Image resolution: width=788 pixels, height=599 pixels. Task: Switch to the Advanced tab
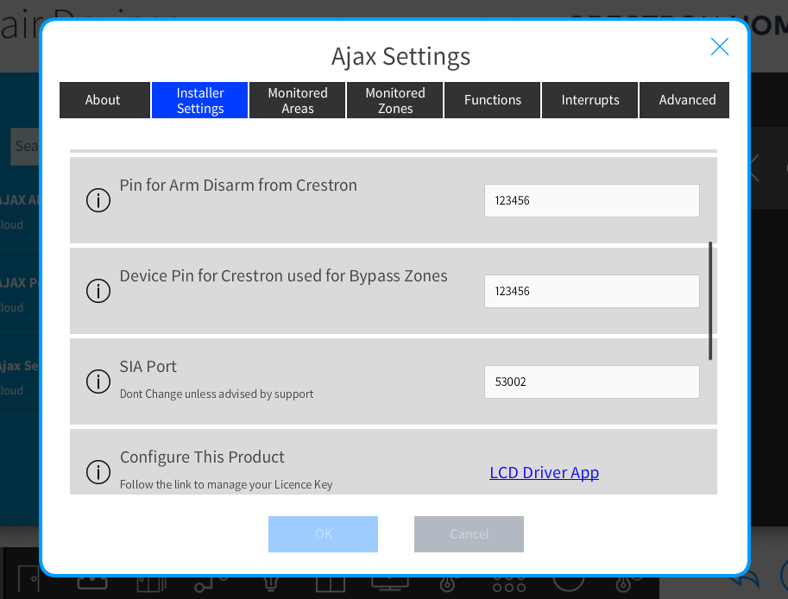684,100
